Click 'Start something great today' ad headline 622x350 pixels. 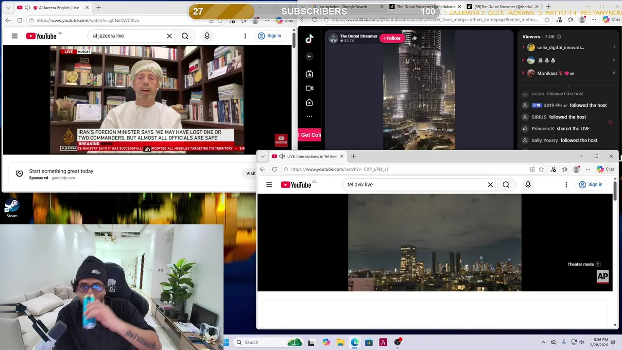coord(61,171)
